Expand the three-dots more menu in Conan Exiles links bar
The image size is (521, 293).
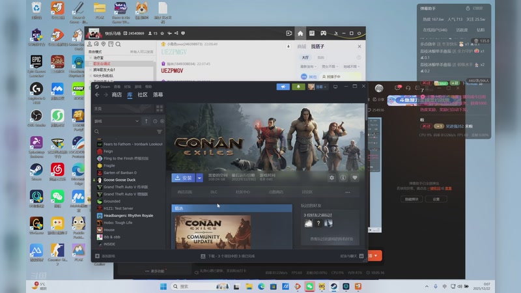click(x=348, y=192)
